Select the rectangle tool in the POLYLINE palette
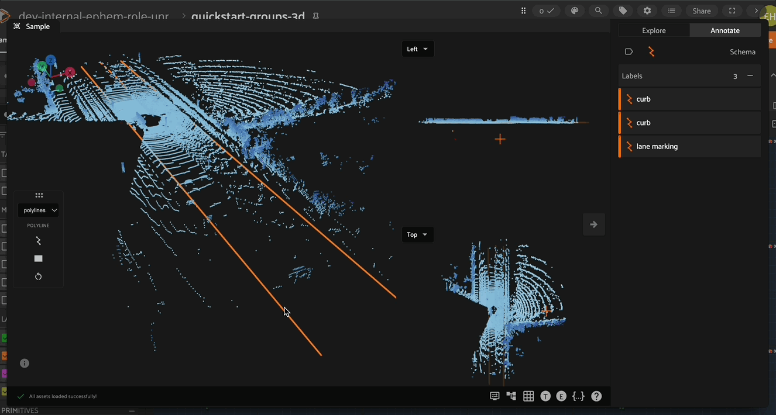The height and width of the screenshot is (415, 776). [38, 258]
